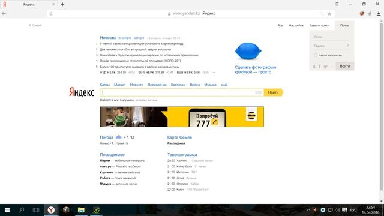
Task: Click the Beeline 777 banner advertisement
Action: point(182,117)
